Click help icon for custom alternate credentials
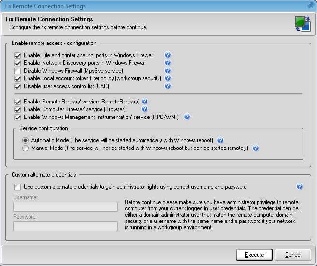317x266 pixels. [300, 187]
